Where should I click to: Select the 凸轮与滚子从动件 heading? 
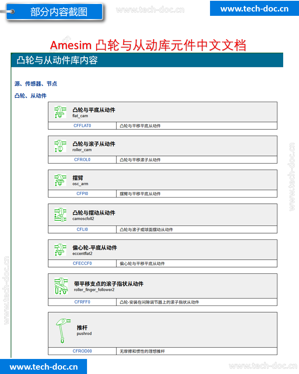pos(94,144)
